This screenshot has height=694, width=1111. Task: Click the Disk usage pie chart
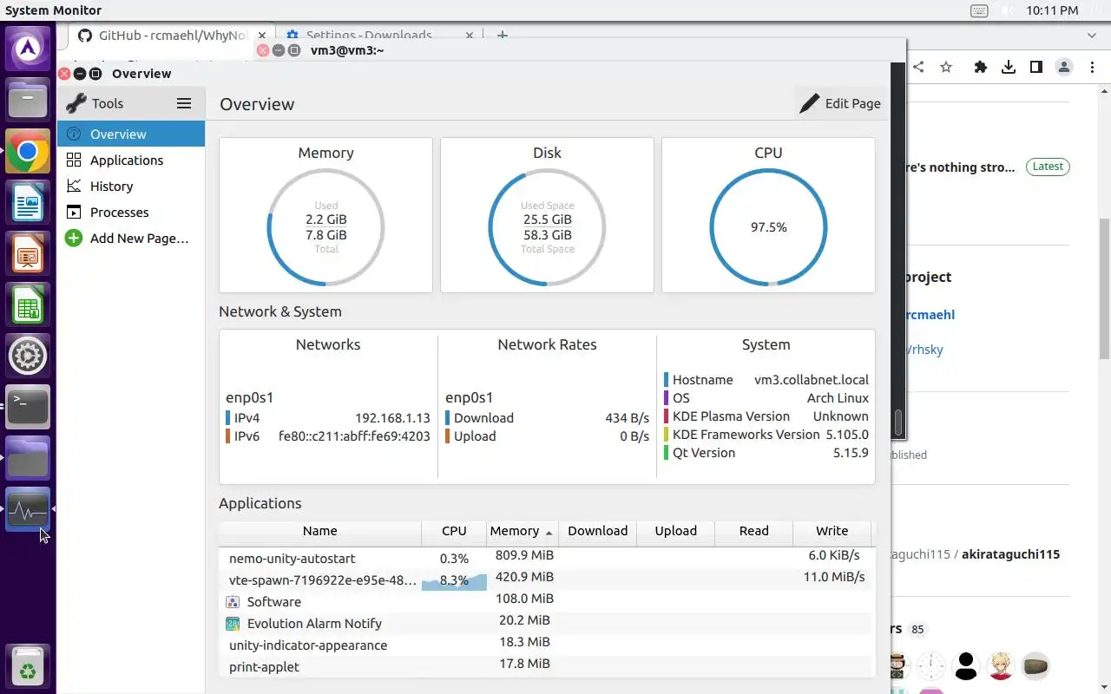pyautogui.click(x=547, y=227)
